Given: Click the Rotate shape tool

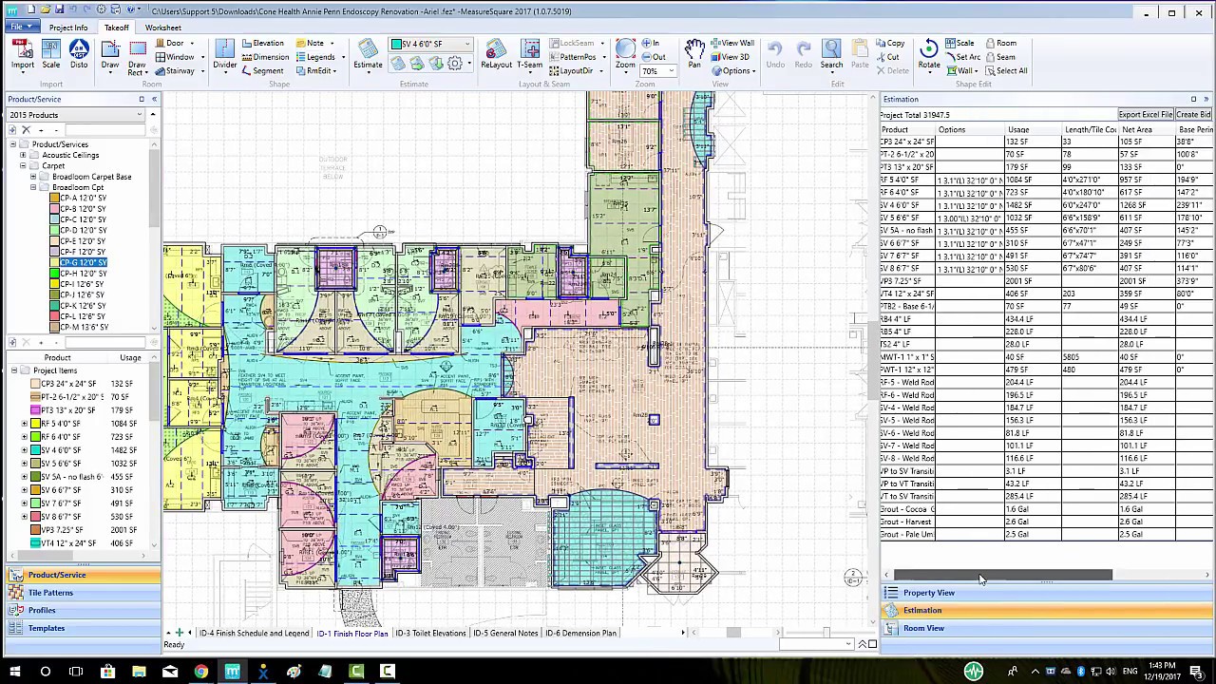Looking at the screenshot, I should point(929,54).
